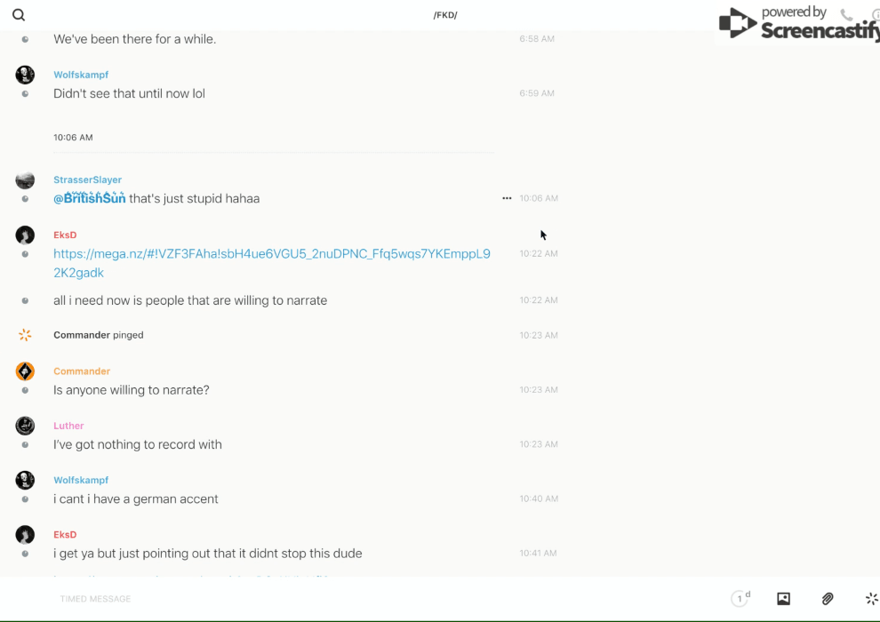Click Commander's orange avatar

tap(25, 371)
